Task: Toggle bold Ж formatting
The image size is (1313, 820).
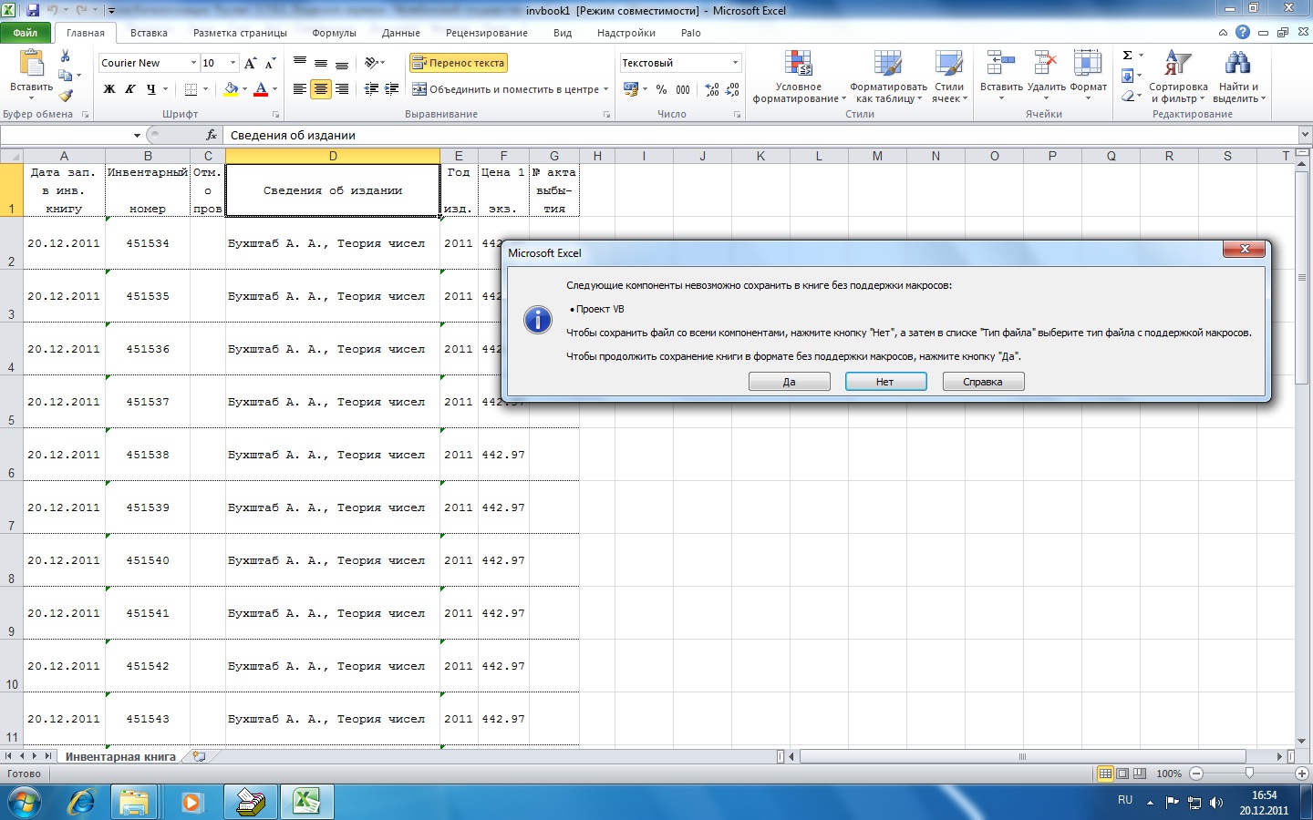Action: click(109, 89)
